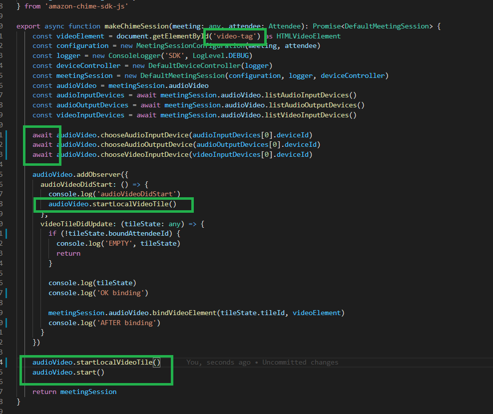Viewport: 493px width, 414px height.
Task: Click the videoInputDevices constant declaration
Action: [90, 115]
